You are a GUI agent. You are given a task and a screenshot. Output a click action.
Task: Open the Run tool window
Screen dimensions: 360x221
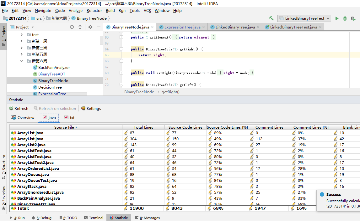(x=17, y=218)
